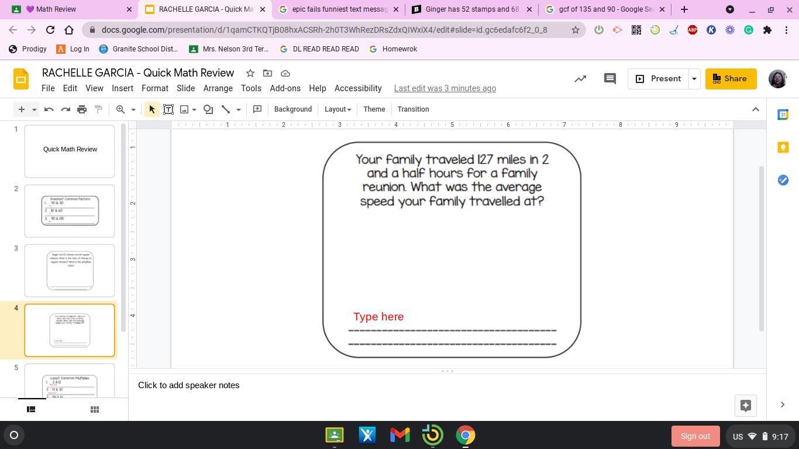The image size is (799, 449).
Task: Click the Undo icon in toolbar
Action: click(49, 109)
